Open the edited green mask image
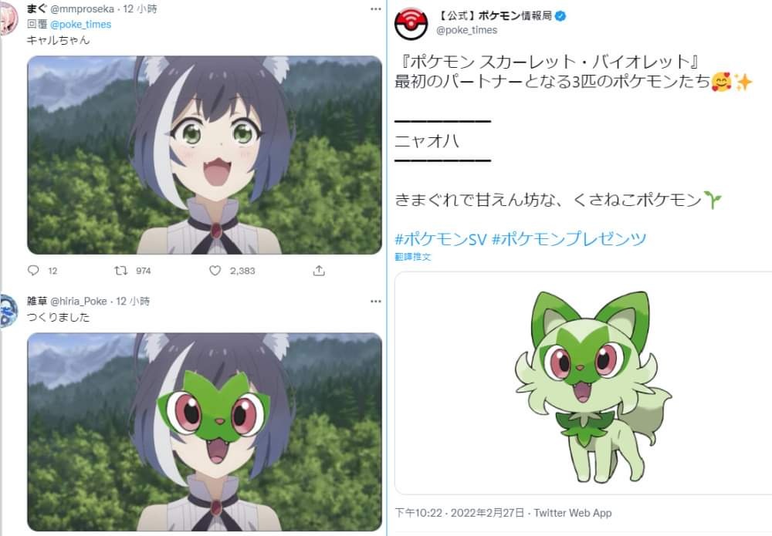This screenshot has width=772, height=536. pyautogui.click(x=205, y=432)
